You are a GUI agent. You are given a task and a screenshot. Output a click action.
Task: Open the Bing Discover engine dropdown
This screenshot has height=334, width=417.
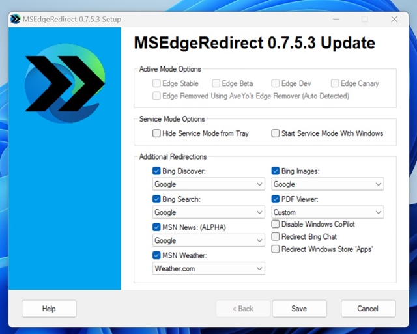click(x=208, y=184)
